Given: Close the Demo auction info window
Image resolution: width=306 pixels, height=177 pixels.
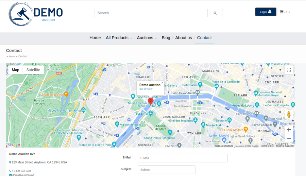Looking at the screenshot, I should pyautogui.click(x=163, y=83).
